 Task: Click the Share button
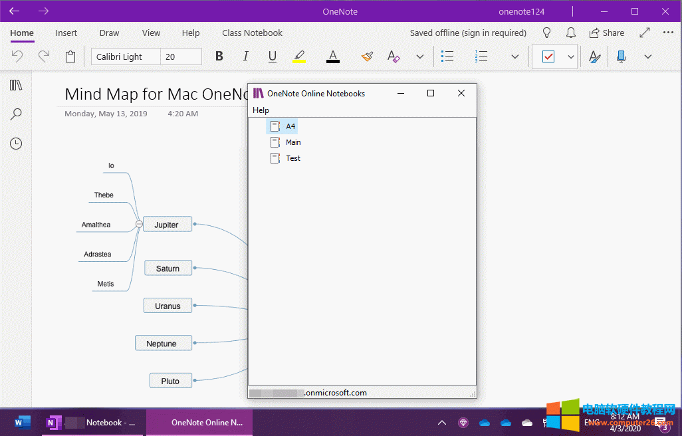606,33
